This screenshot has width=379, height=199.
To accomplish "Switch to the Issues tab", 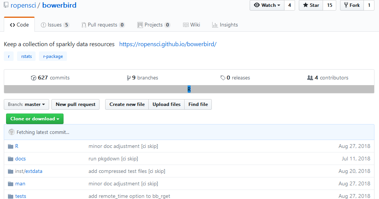I will (x=55, y=25).
